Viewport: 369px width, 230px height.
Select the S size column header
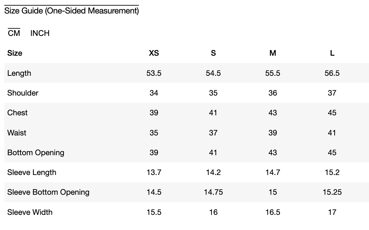click(213, 53)
